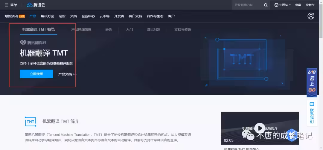Open the 618 云上GO promo banner
Screen dimensions: 323x150
[x=312, y=82]
